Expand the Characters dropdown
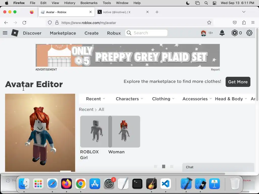 pyautogui.click(x=129, y=99)
